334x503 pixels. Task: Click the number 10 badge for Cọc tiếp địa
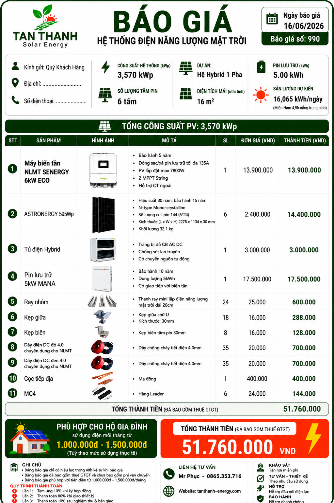pyautogui.click(x=12, y=378)
